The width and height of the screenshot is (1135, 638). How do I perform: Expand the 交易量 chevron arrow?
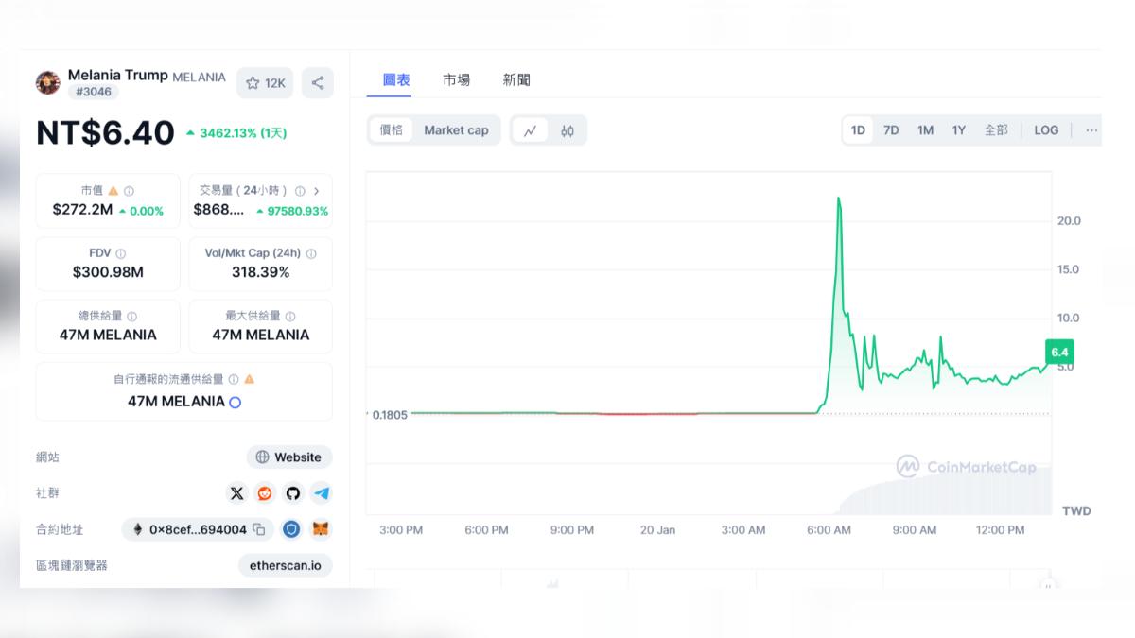(316, 191)
